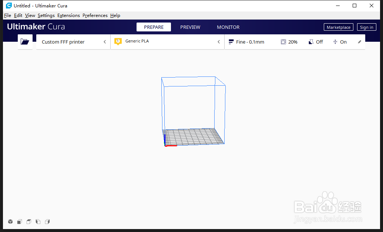Click the layer height profile icon
The width and height of the screenshot is (383, 232).
[x=231, y=42]
